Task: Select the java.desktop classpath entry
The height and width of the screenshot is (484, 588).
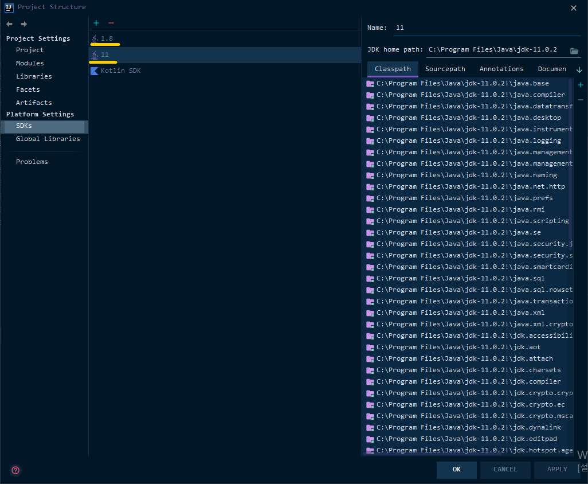Action: tap(468, 118)
